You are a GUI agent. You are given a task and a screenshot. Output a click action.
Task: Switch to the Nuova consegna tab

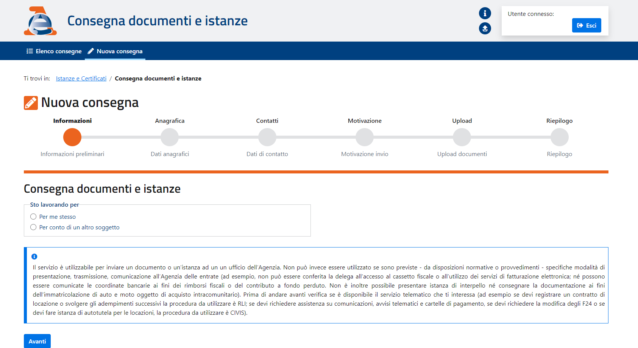click(115, 51)
